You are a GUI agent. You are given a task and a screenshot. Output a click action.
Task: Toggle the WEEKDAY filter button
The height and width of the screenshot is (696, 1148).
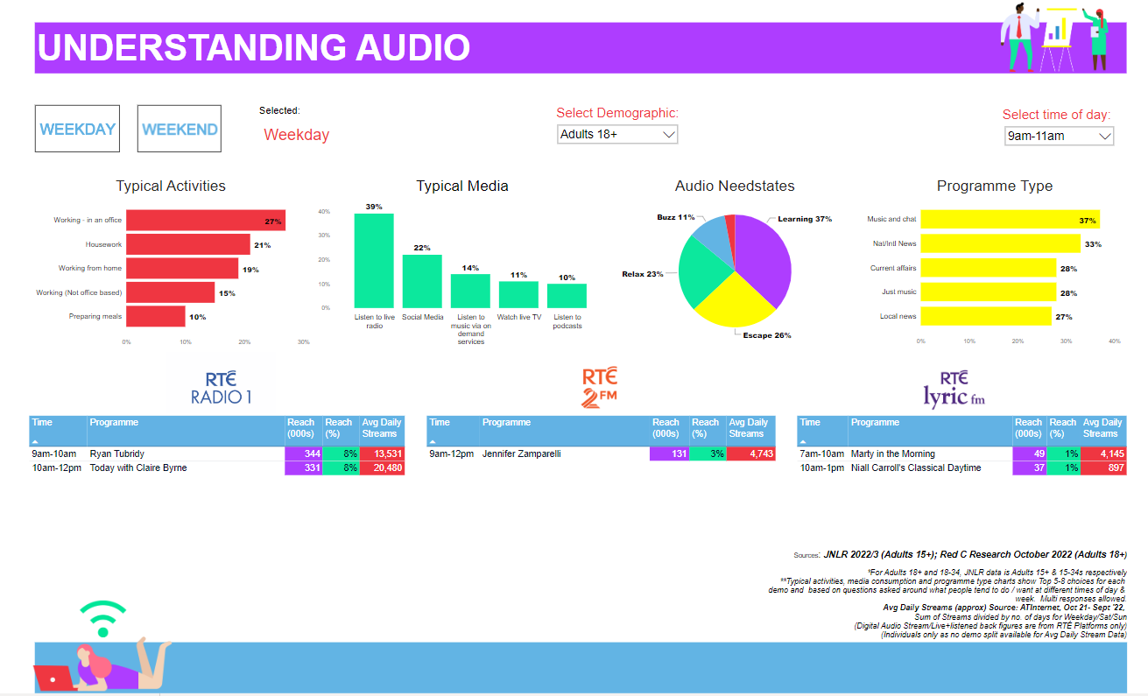(x=77, y=128)
